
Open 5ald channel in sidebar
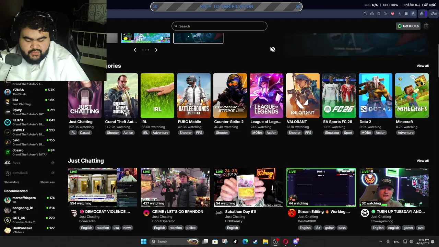coord(29,142)
